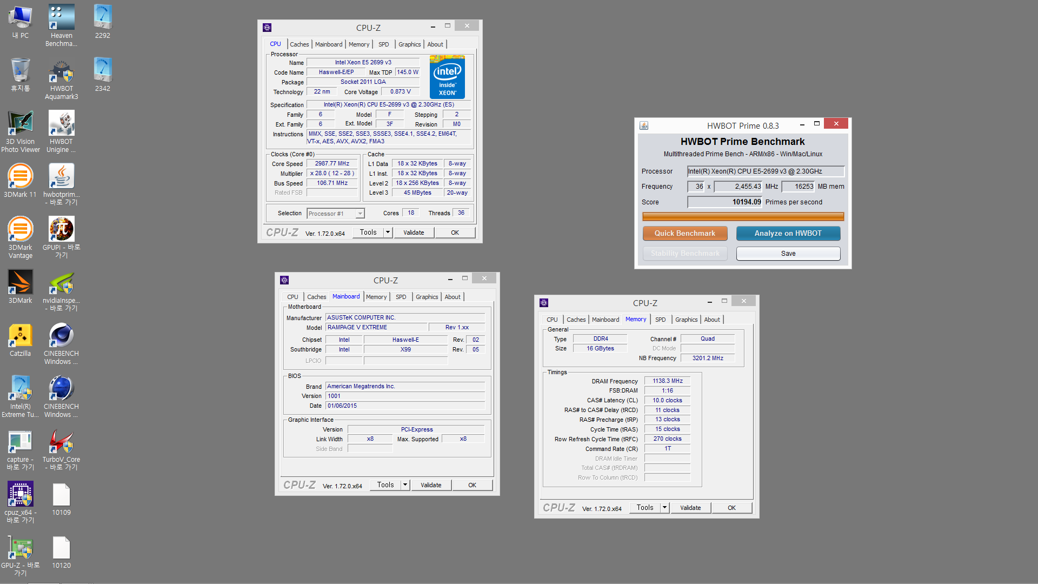Select the 10120 file icon
Image resolution: width=1038 pixels, height=584 pixels.
click(x=61, y=552)
